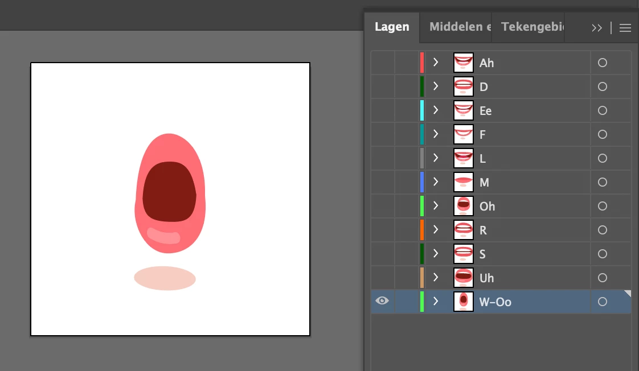Click the target circle of the Ee layer
639x371 pixels.
coord(603,110)
